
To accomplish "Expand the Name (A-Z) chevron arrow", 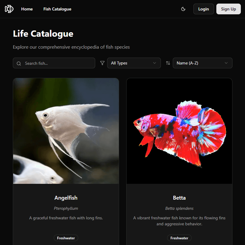I will [x=226, y=63].
